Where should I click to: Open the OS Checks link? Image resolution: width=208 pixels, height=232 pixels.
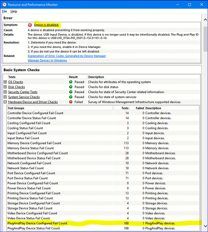pos(16,82)
